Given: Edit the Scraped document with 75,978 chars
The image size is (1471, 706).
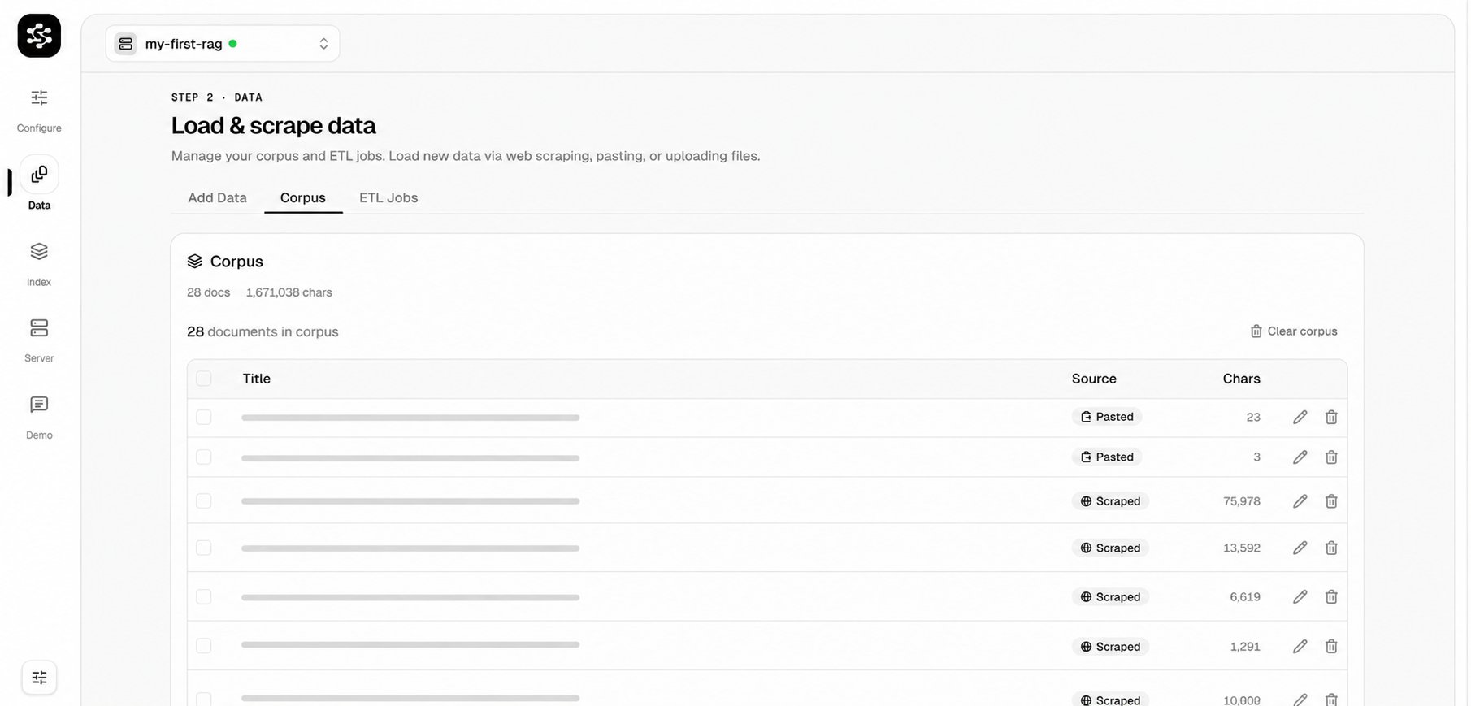Looking at the screenshot, I should [1300, 501].
